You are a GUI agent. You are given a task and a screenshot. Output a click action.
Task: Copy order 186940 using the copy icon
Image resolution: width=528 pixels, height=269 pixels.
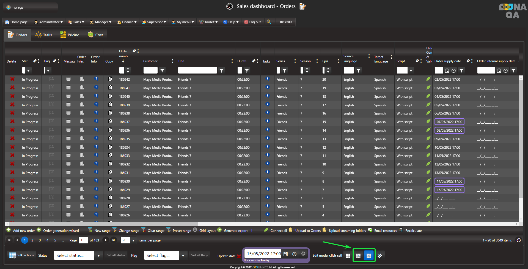110,96
